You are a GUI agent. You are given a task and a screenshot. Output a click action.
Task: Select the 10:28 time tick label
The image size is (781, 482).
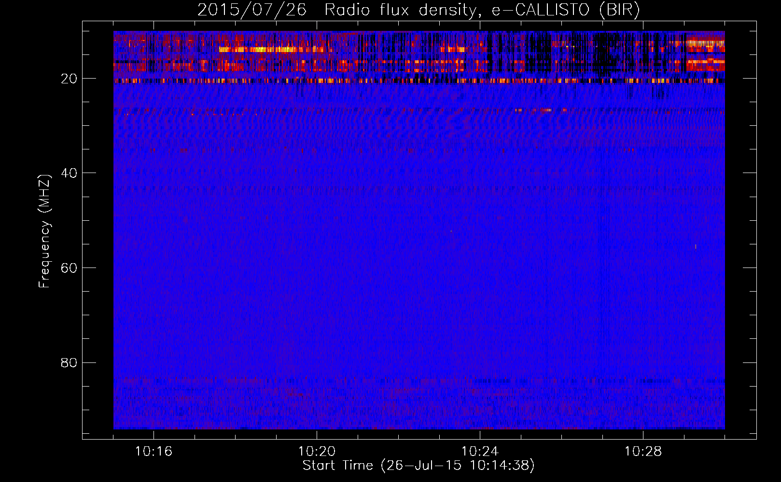click(643, 452)
